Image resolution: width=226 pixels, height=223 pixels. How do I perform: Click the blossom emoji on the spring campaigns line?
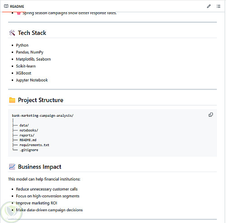(19, 13)
